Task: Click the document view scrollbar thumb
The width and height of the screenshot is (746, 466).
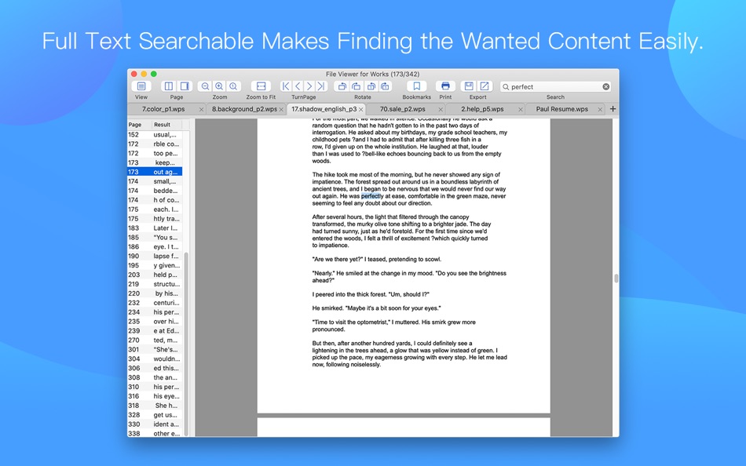Action: (616, 279)
